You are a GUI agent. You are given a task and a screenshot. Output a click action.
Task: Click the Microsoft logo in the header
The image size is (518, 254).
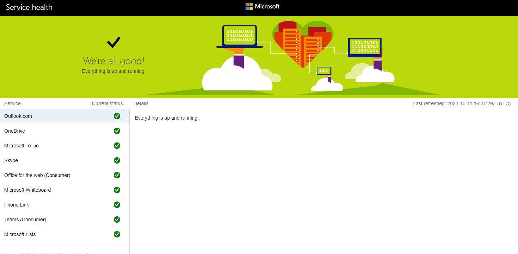pos(262,6)
